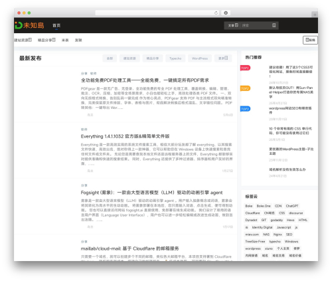Open the browser extension icon beside address bar
This screenshot has width=332, height=281.
point(226,13)
